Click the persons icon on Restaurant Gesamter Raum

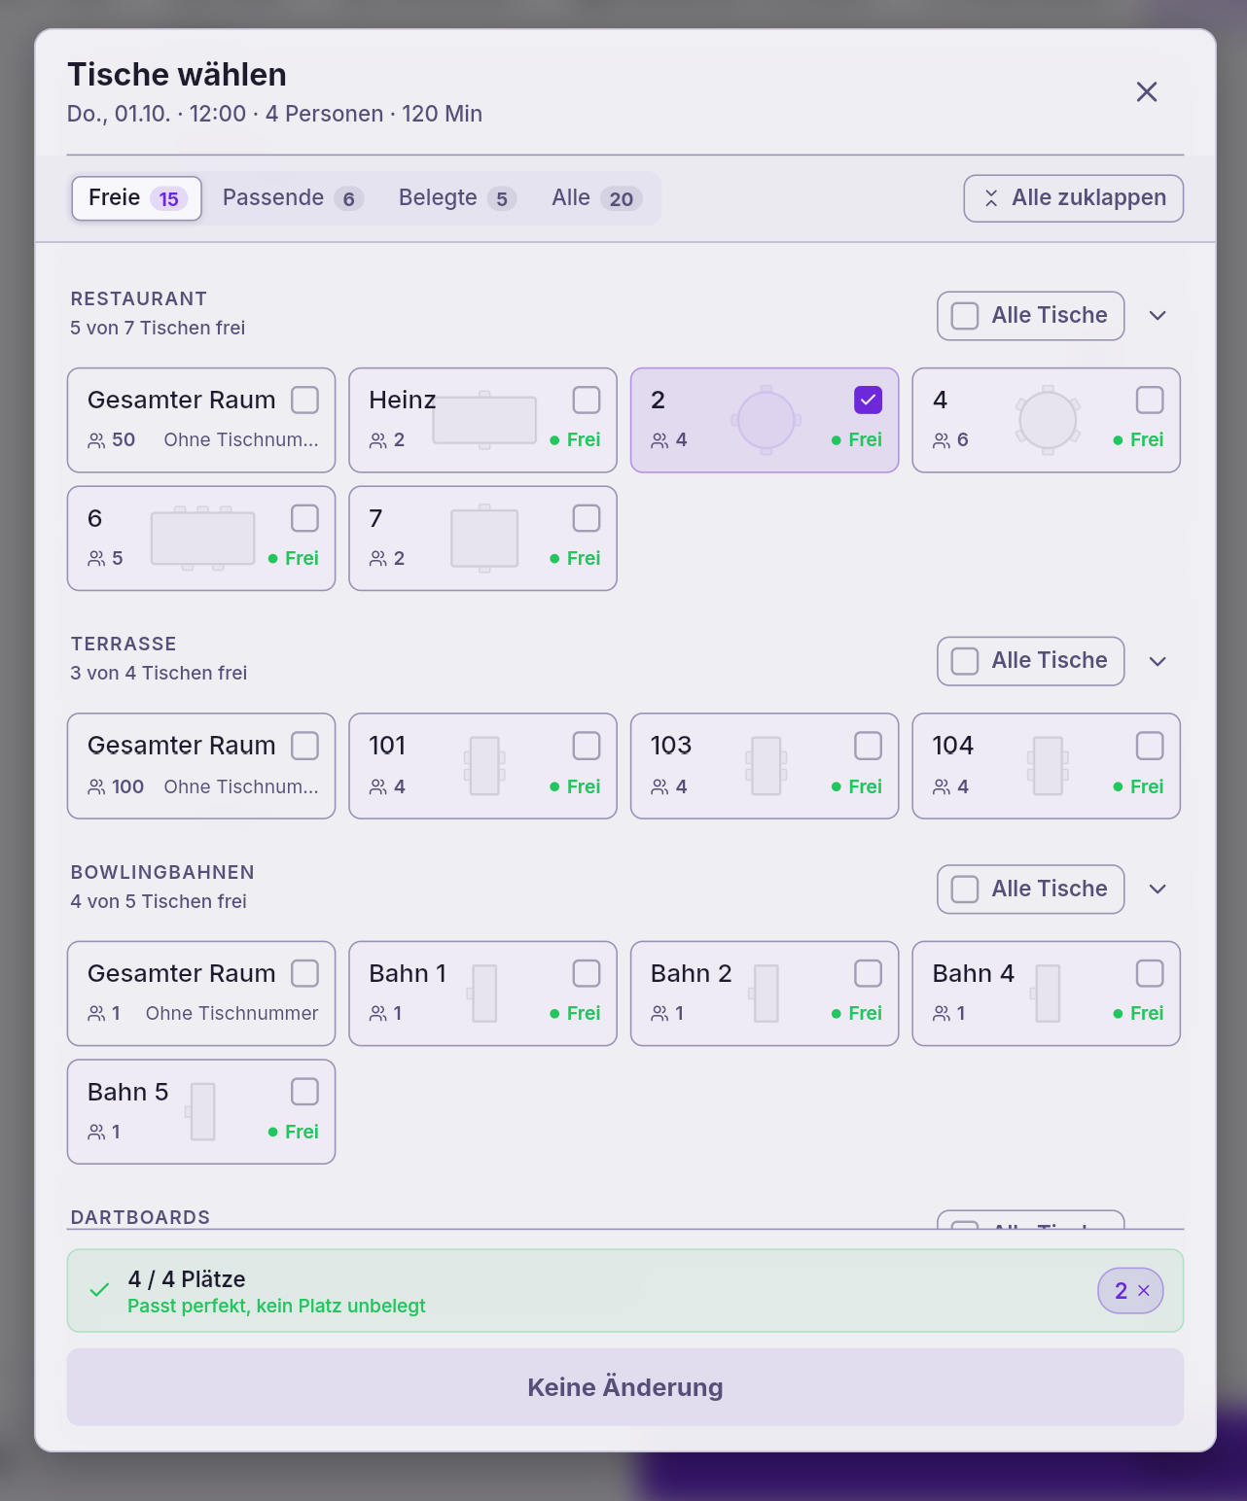pyautogui.click(x=96, y=440)
